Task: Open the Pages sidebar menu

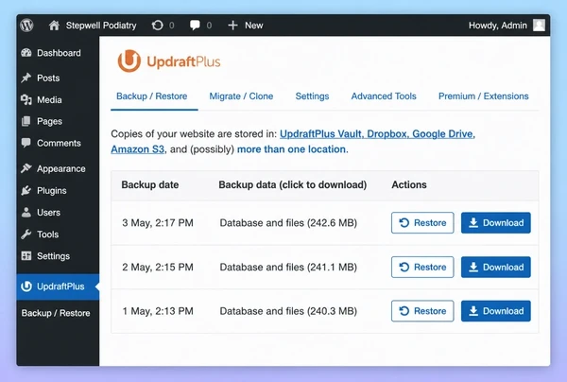Action: point(49,121)
